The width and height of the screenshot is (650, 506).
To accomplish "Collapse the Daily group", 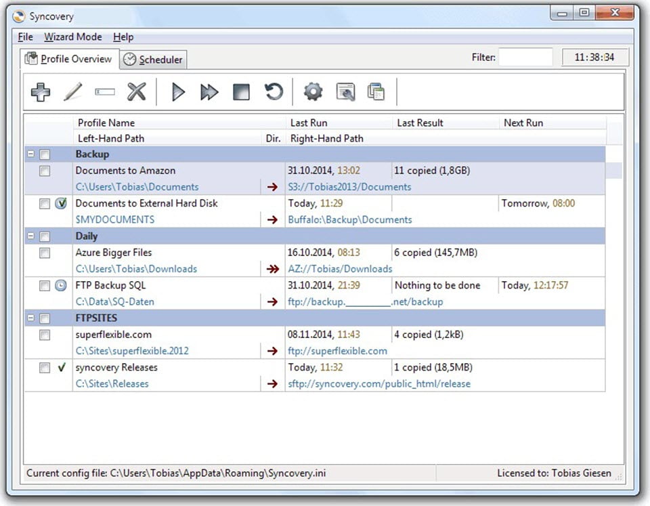I will click(x=30, y=236).
